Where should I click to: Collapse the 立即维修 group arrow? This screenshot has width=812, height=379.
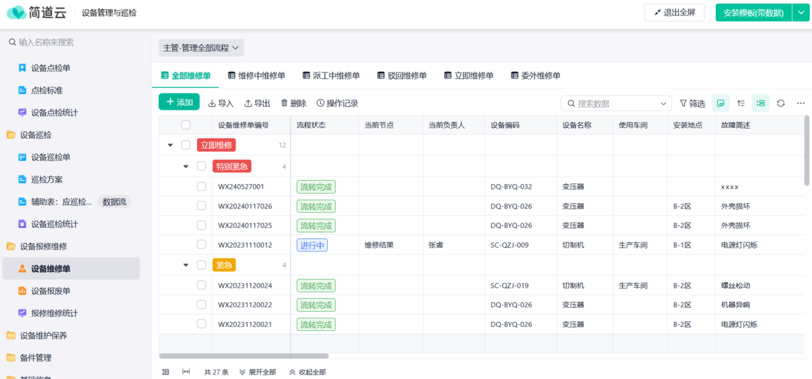[x=170, y=145]
